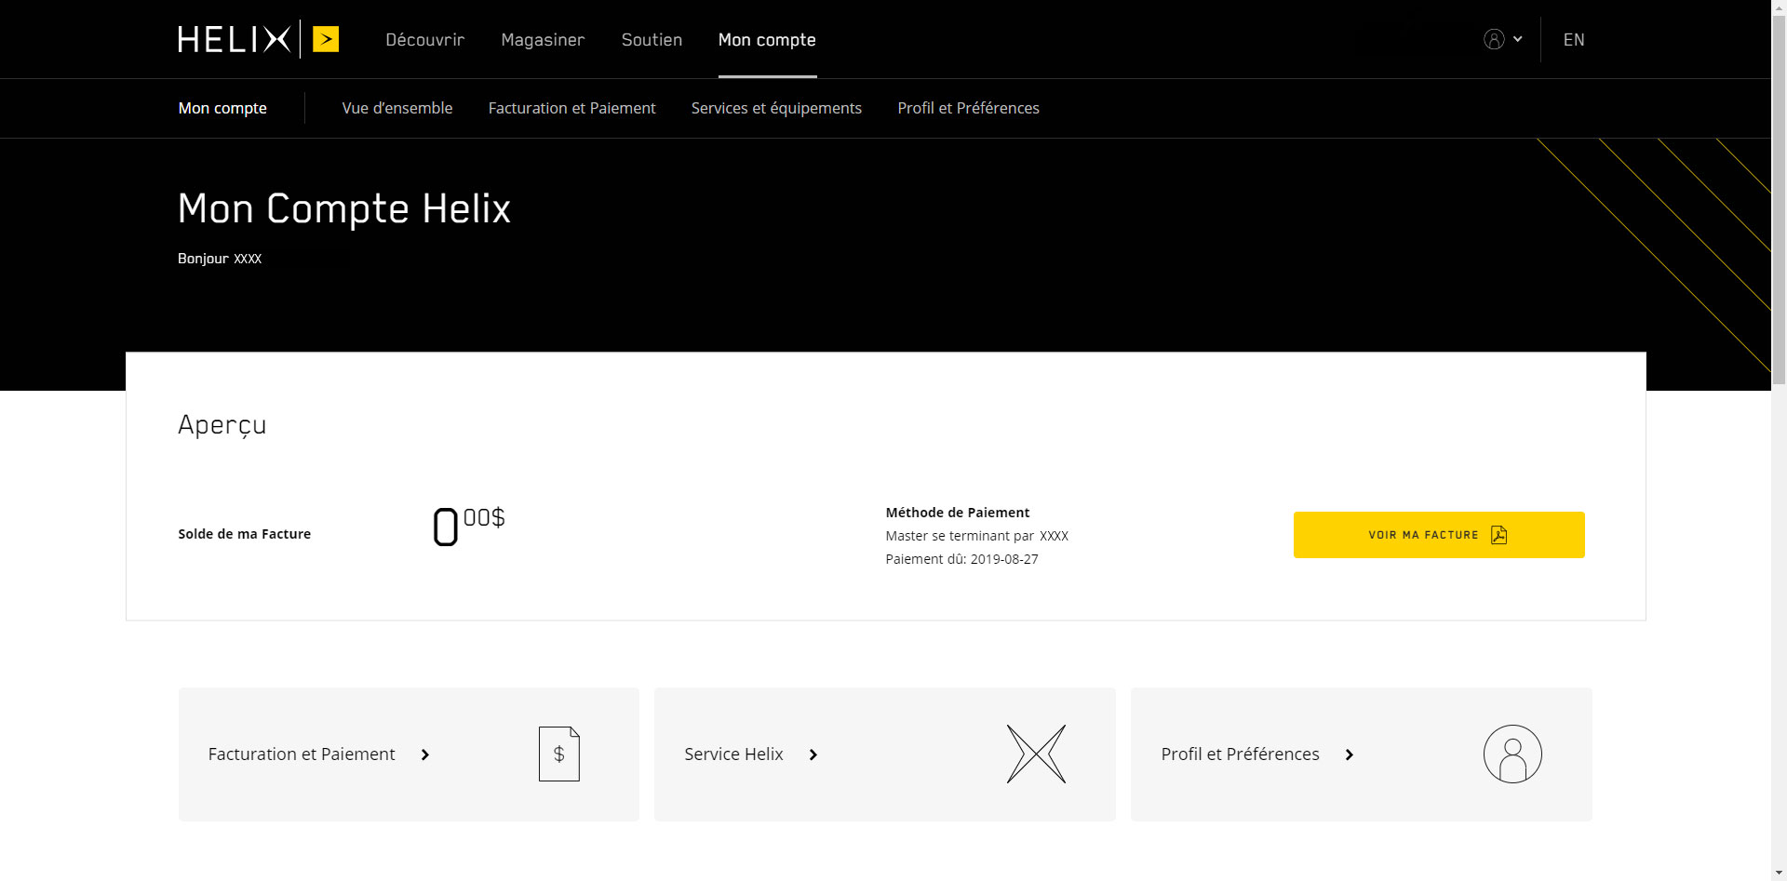Screen dimensions: 1787x881
Task: Click the Voir ma facture button
Action: point(1439,535)
